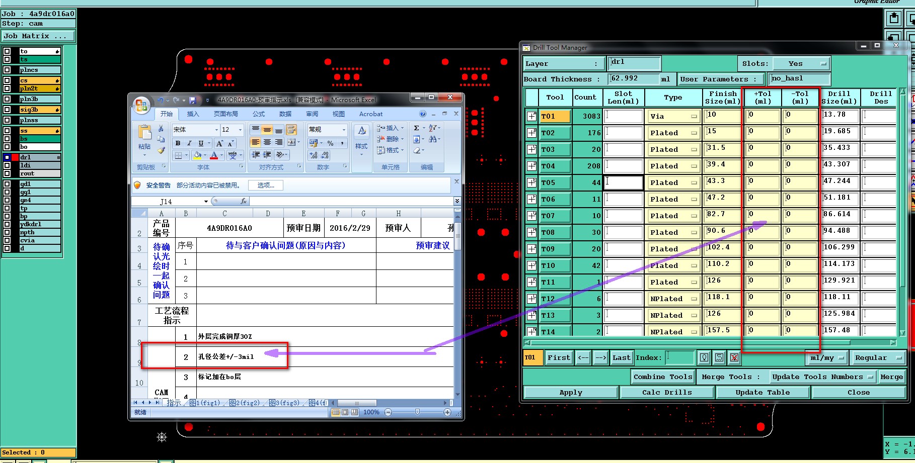Click the lightbulb icon beside the Index field
Screen dimensions: 915x463
pos(704,357)
